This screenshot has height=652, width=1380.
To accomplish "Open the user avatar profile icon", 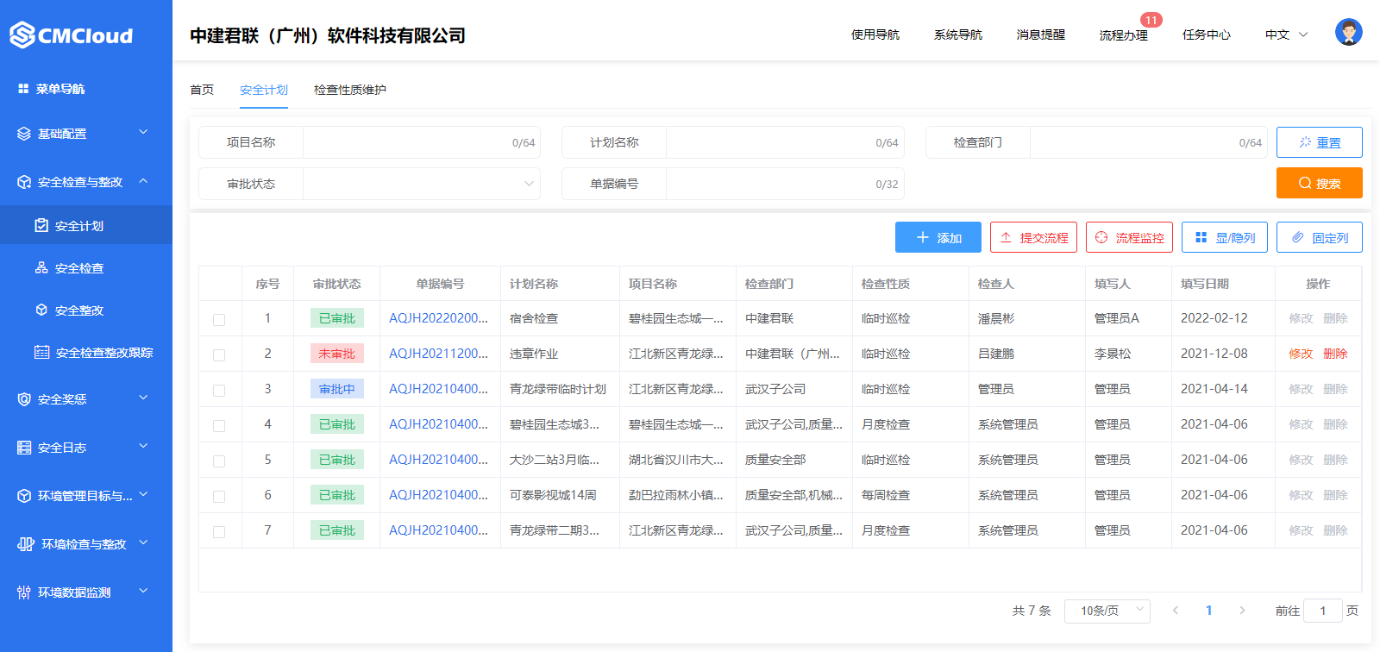I will click(1348, 32).
